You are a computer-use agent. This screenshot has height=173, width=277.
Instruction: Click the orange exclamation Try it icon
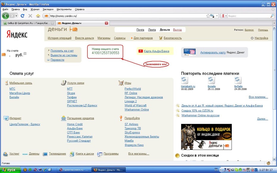(121, 118)
